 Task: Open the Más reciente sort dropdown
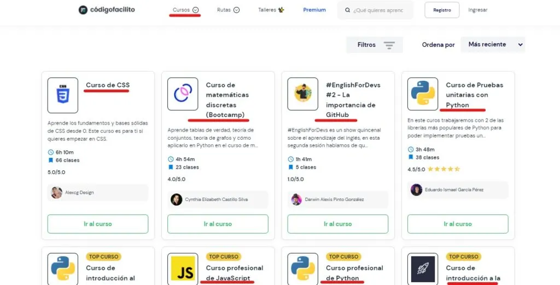tap(493, 45)
